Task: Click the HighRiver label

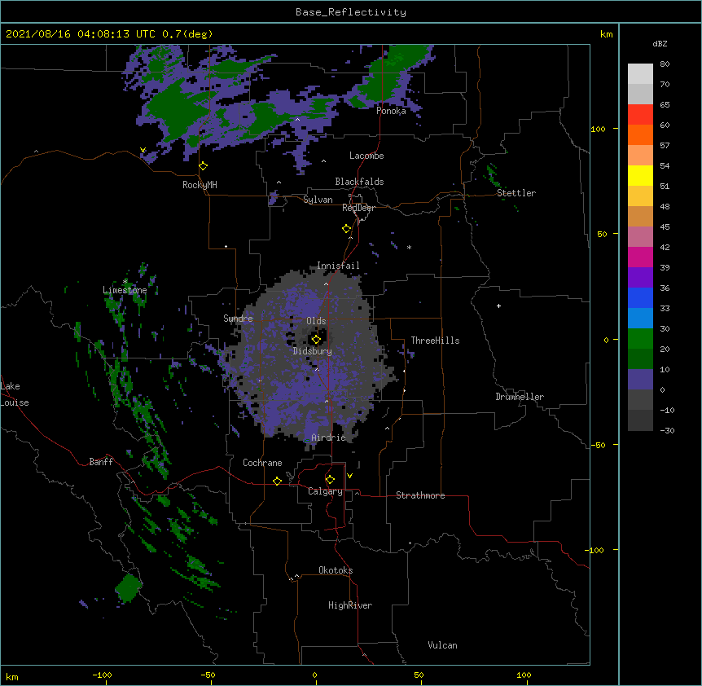Action: (350, 605)
